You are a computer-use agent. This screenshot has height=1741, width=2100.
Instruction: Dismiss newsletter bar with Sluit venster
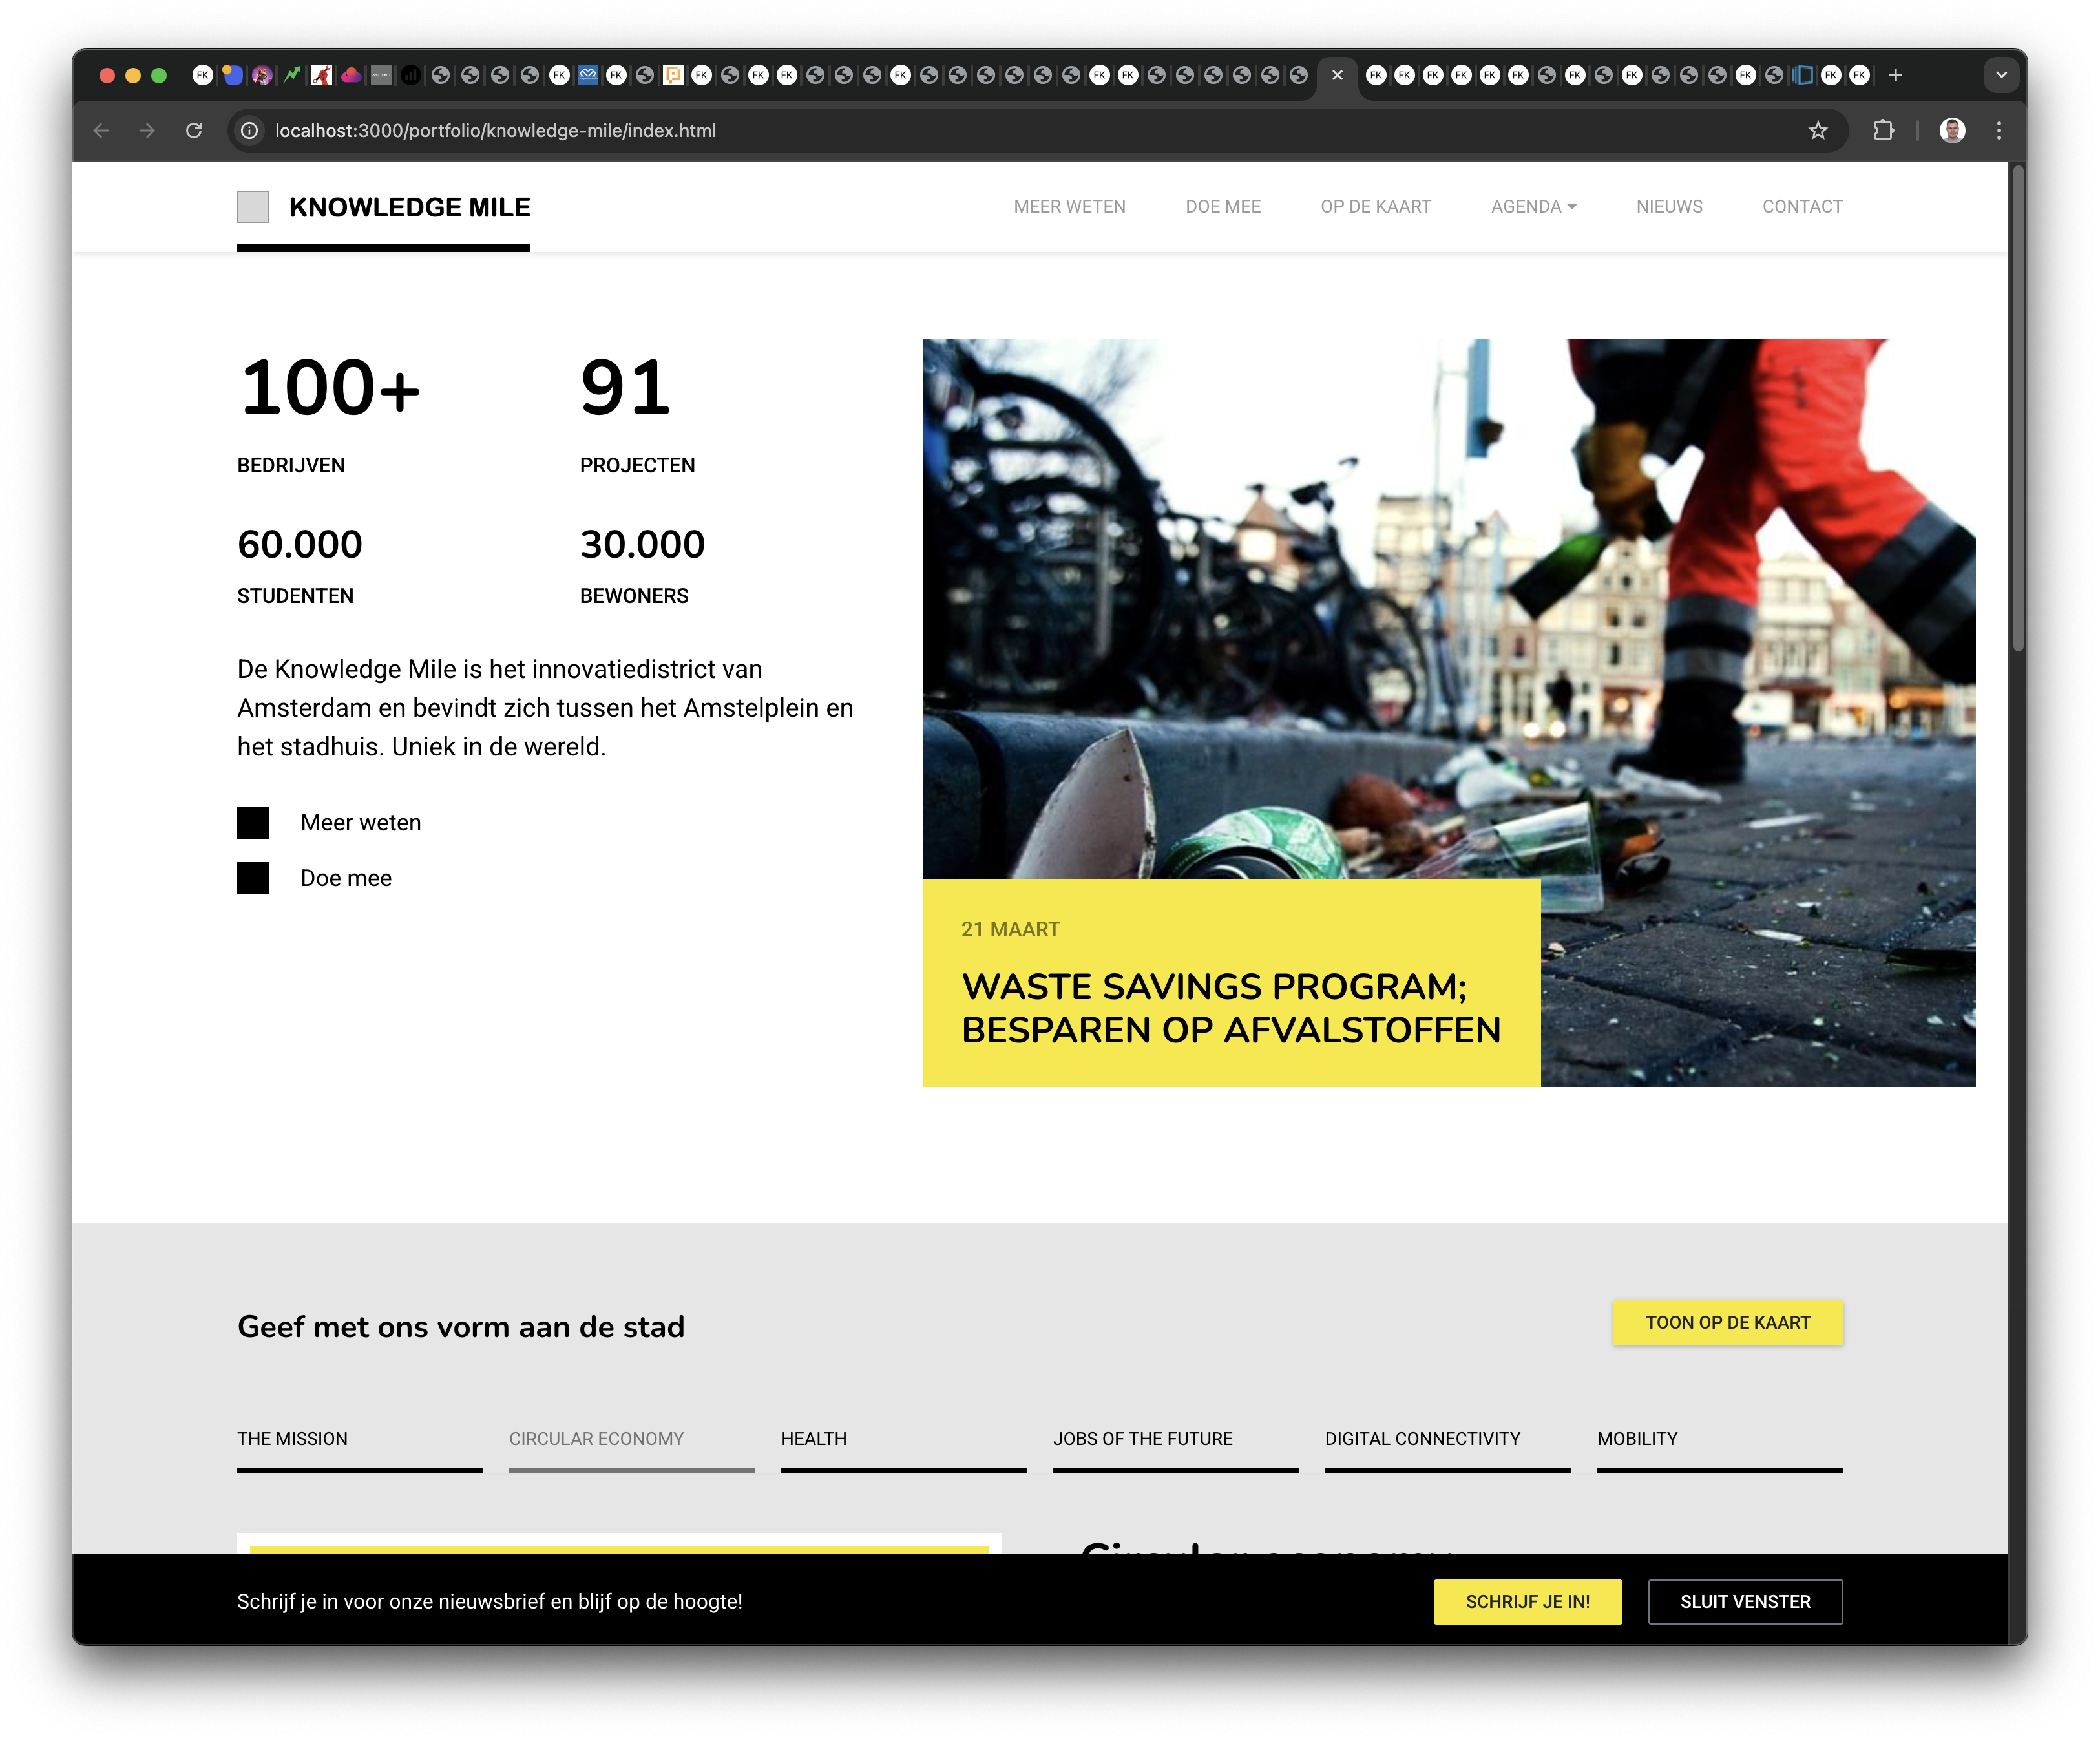click(x=1745, y=1601)
